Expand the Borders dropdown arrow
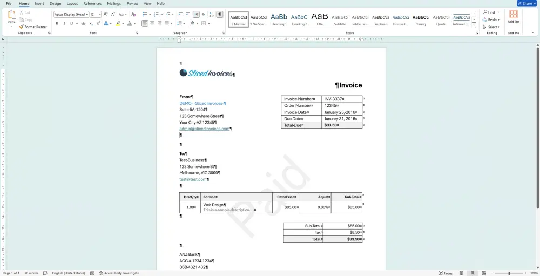Image resolution: width=540 pixels, height=276 pixels. (208, 23)
